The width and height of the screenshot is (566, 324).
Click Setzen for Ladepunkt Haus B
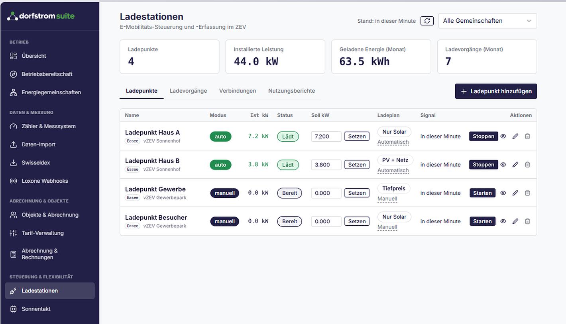(x=357, y=165)
